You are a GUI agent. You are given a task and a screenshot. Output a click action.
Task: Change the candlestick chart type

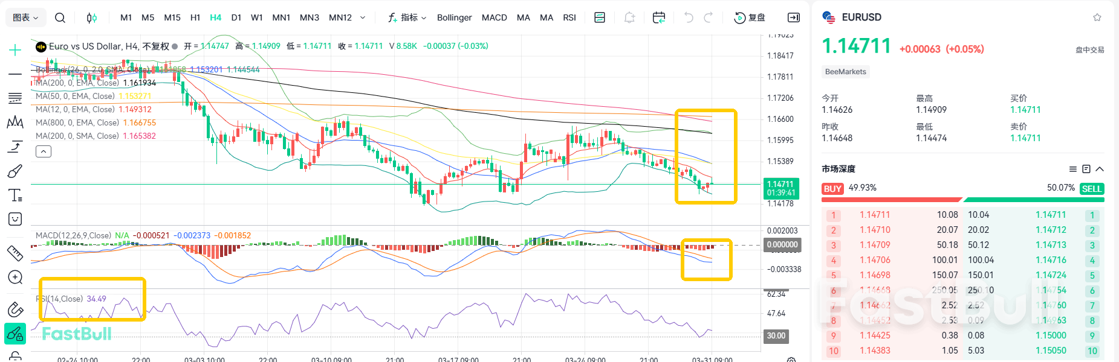tap(91, 17)
